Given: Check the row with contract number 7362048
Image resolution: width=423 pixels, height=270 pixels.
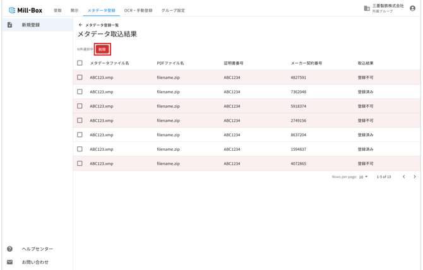Looking at the screenshot, I should pos(80,91).
